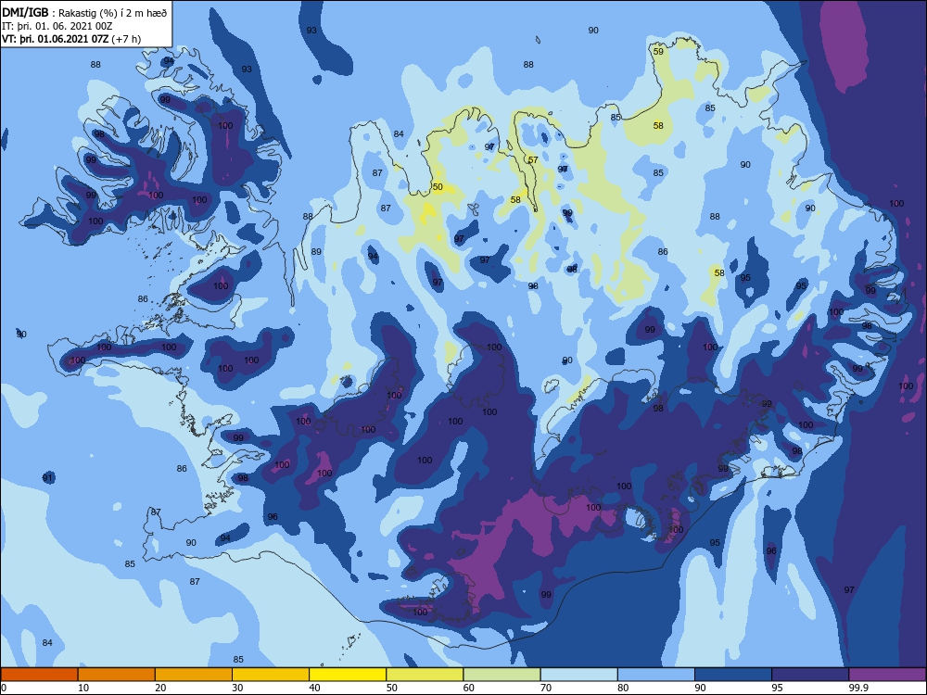This screenshot has height=695, width=927.
Task: Click the 'VT: þri. 01.06.2021 07Z' line
Action: coord(56,39)
